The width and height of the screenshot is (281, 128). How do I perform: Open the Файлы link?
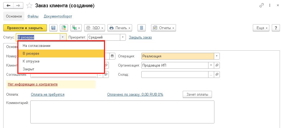(x=33, y=16)
